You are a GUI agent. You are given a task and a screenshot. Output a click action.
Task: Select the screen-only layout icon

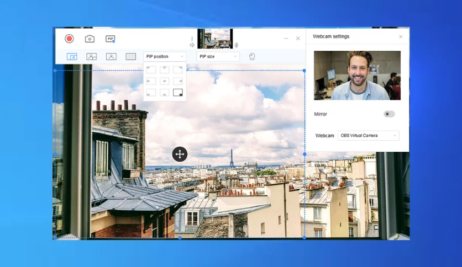131,56
